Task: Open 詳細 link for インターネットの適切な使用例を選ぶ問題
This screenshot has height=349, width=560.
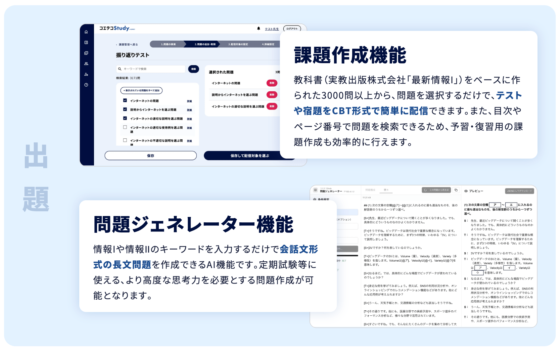Action: click(189, 128)
